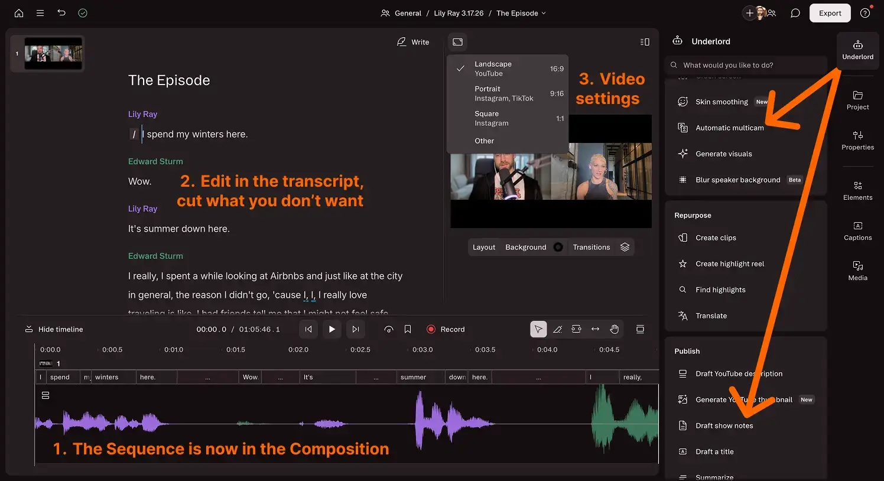Open the Captions sidebar tab

(x=857, y=231)
